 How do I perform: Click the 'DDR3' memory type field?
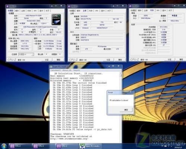146,16
